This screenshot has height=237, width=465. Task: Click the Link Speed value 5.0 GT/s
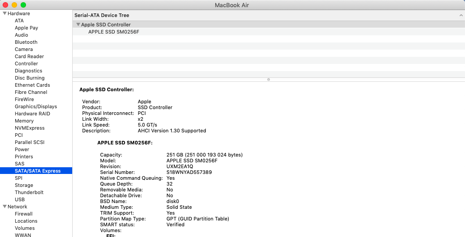pyautogui.click(x=148, y=125)
